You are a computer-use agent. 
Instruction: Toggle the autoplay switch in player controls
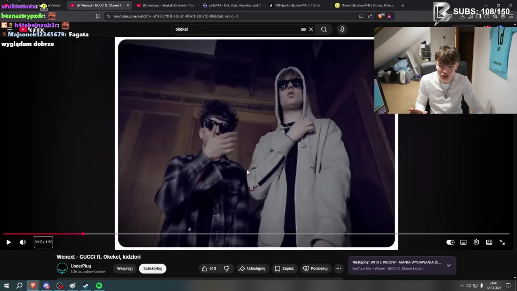tap(450, 242)
